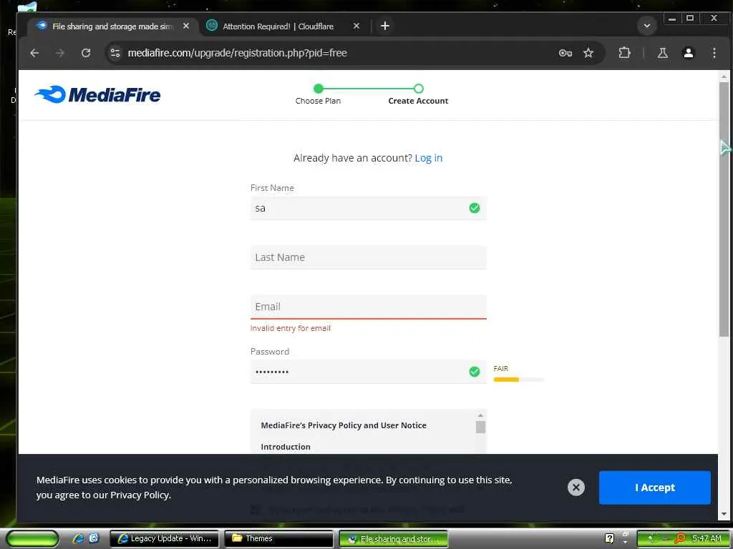Click the page scroll up arrow
The width and height of the screenshot is (733, 549).
724,76
